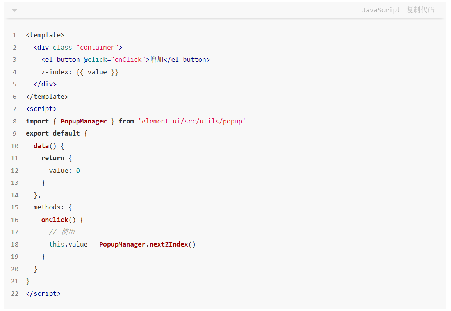Select the "container" class string on line 2
451x311 pixels.
97,47
